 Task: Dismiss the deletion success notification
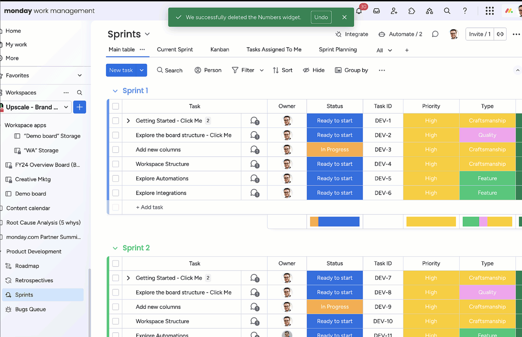pyautogui.click(x=344, y=17)
